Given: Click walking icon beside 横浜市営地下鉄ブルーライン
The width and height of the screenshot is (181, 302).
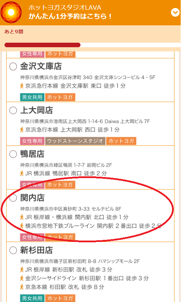Looking at the screenshot, I should [22, 226].
